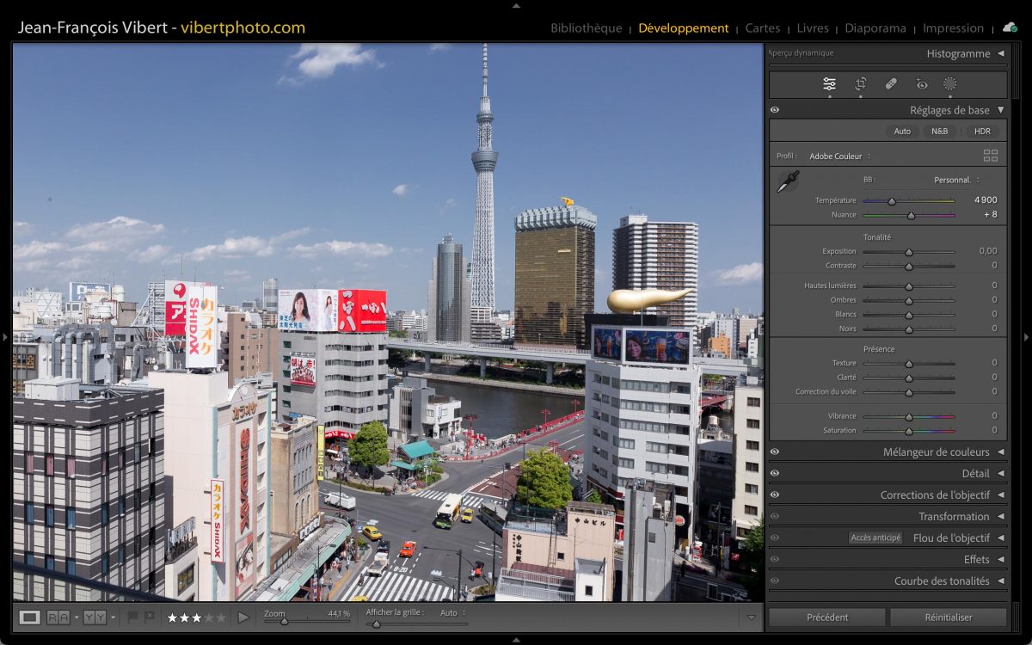Pick the white balance eyedropper

tap(788, 181)
